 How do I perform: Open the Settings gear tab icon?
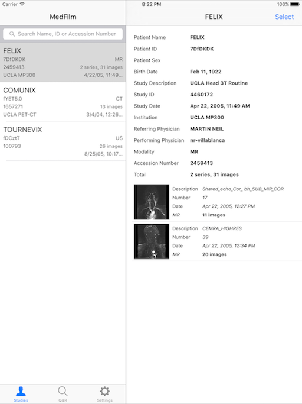point(104,391)
